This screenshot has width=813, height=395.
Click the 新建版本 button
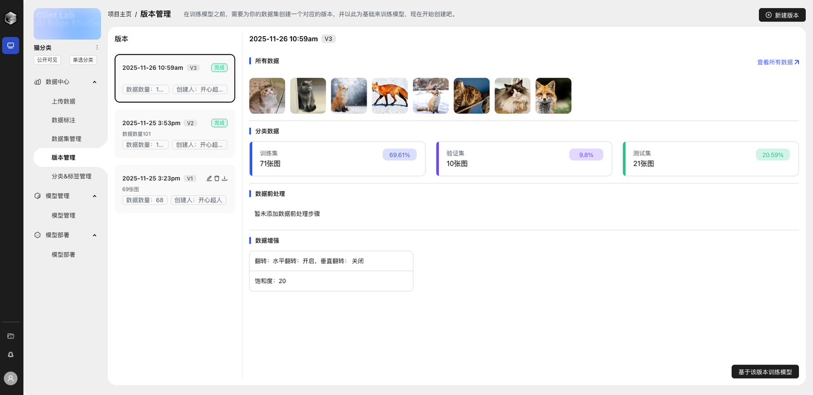click(781, 14)
